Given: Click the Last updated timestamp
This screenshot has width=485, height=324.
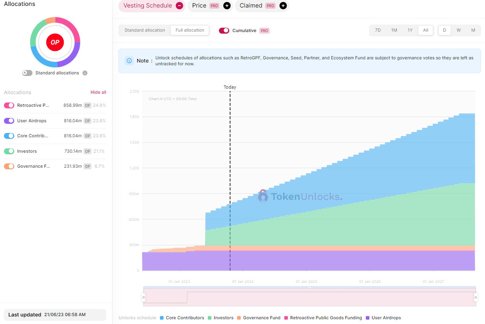Looking at the screenshot, I should pos(65,315).
